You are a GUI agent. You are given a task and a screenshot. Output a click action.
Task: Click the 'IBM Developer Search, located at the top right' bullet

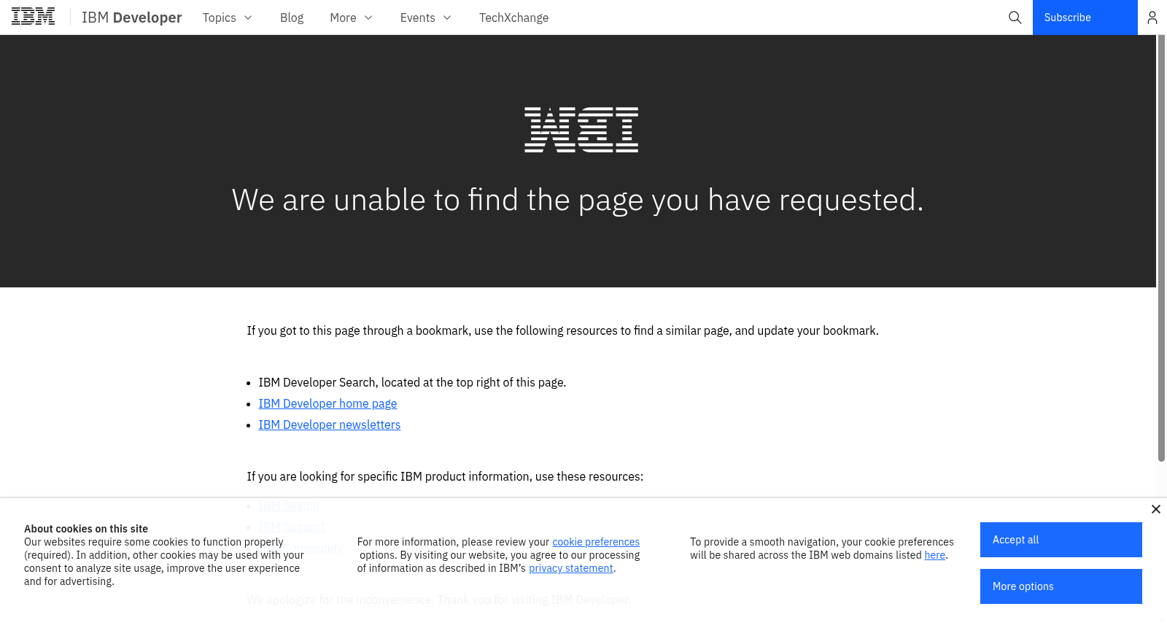pyautogui.click(x=412, y=382)
